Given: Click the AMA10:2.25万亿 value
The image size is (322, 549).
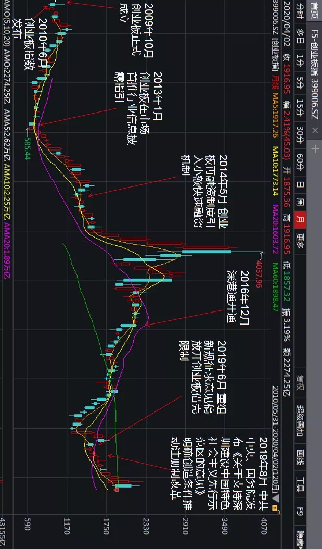Looking at the screenshot, I should click(x=7, y=193).
